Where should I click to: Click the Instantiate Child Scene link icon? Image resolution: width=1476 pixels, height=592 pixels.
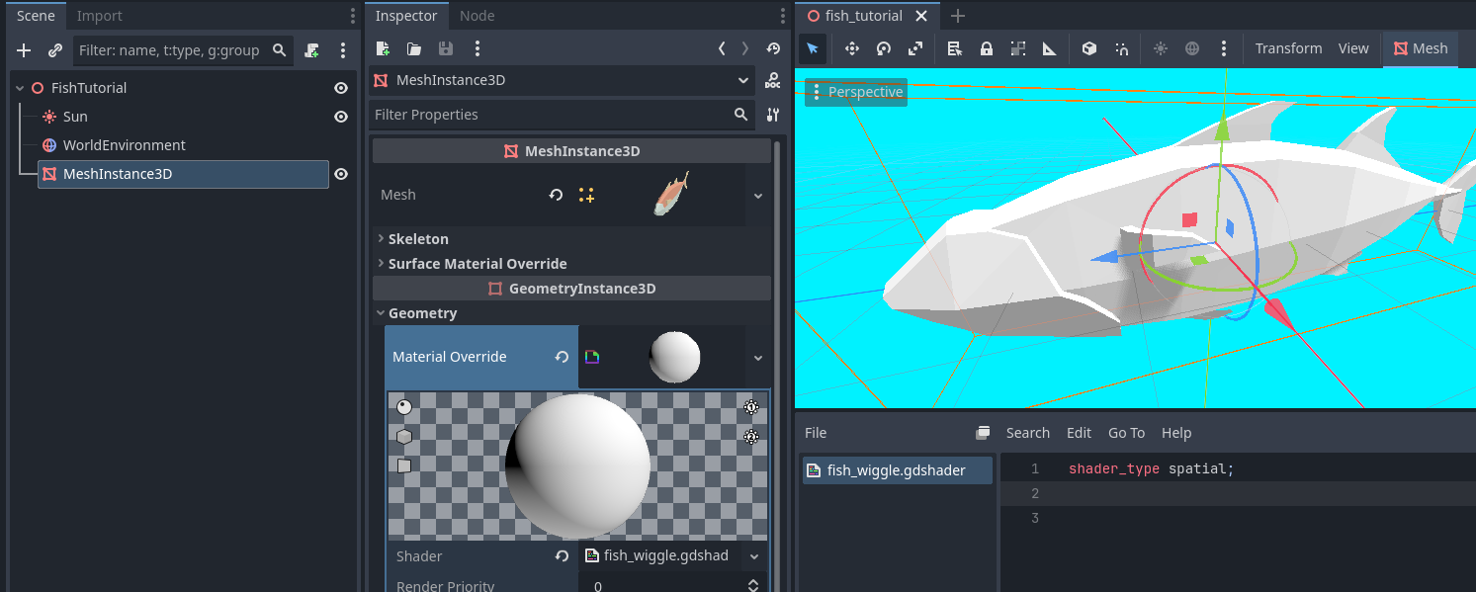[55, 50]
